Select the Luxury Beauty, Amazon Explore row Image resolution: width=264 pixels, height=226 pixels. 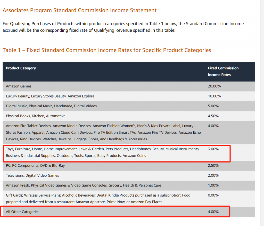point(50,96)
